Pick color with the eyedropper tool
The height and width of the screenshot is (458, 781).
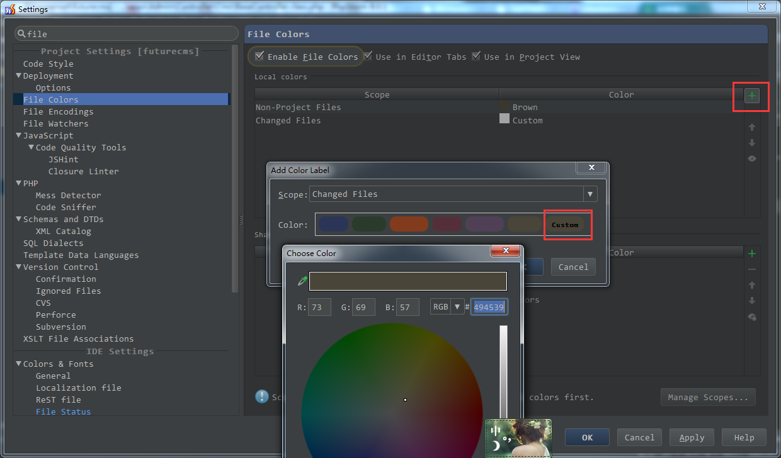302,281
